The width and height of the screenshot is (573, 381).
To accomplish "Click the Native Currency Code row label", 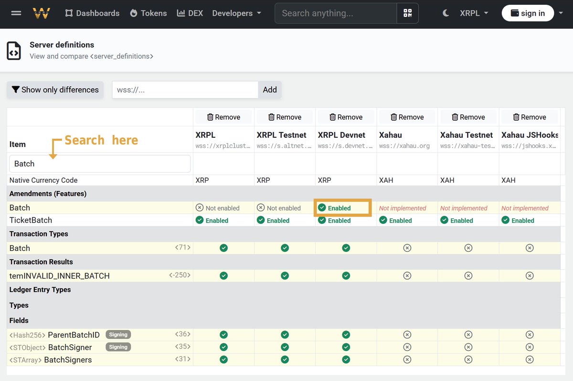I will [43, 180].
